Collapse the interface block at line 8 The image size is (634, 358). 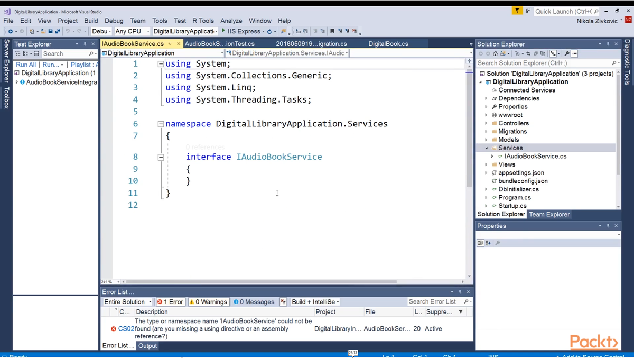[x=161, y=157]
